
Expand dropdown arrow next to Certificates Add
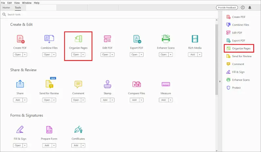coord(83,146)
